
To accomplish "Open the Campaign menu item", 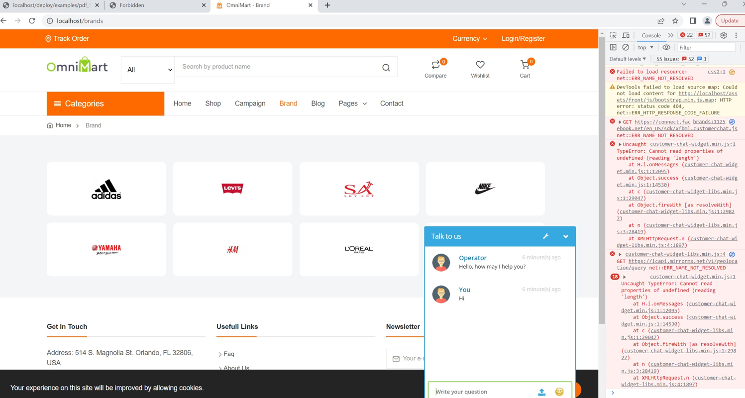I will [x=250, y=103].
